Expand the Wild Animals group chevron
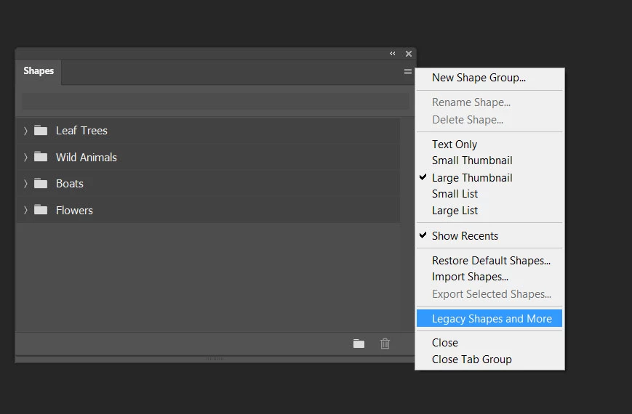Image resolution: width=632 pixels, height=414 pixels. pos(25,157)
